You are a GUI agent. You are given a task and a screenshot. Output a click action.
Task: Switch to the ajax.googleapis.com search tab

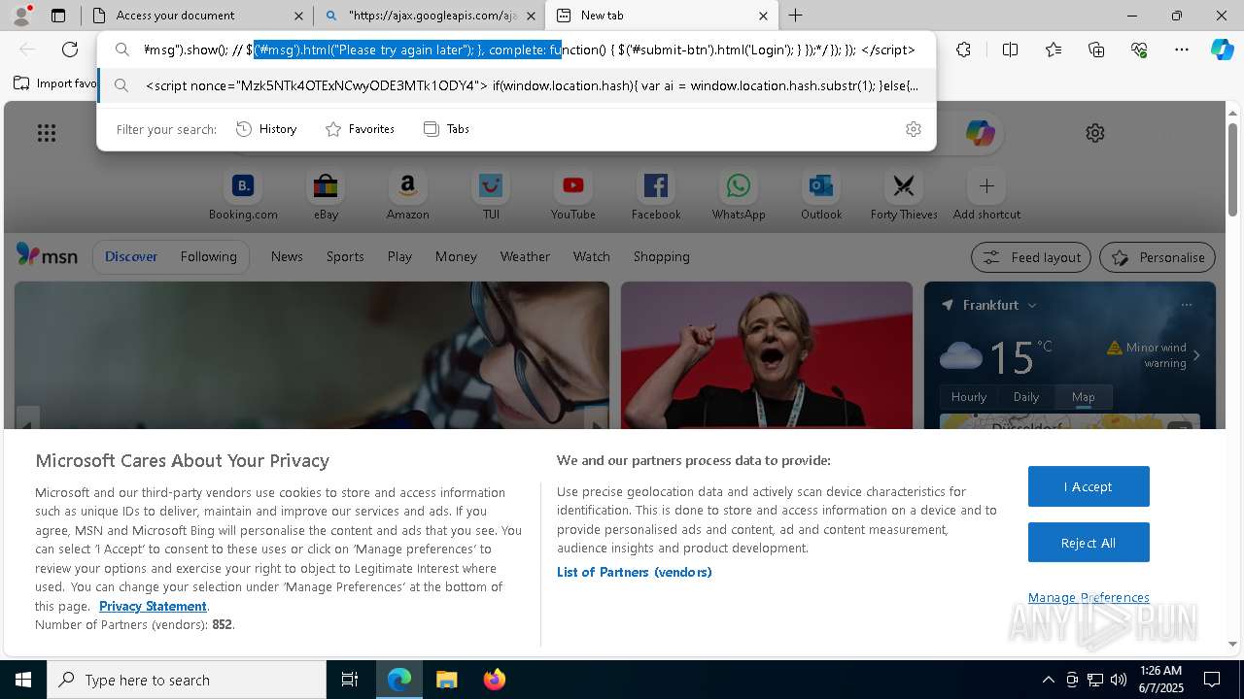(x=430, y=16)
